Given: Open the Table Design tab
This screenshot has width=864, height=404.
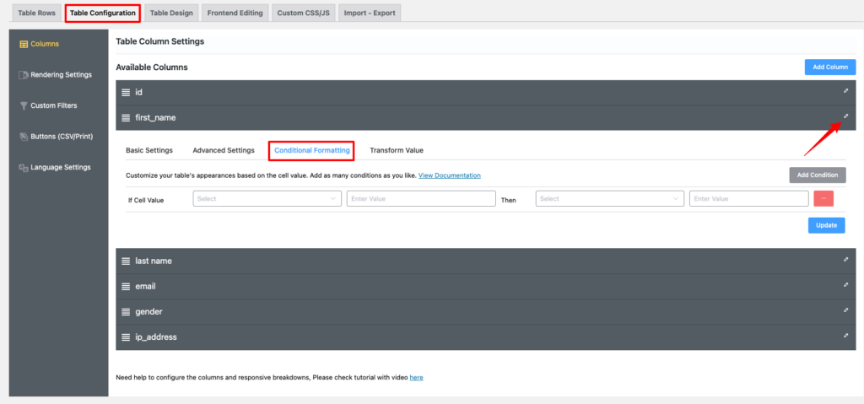Looking at the screenshot, I should click(x=171, y=13).
